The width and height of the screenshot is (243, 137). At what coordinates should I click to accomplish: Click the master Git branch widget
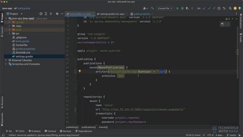(x=231, y=135)
